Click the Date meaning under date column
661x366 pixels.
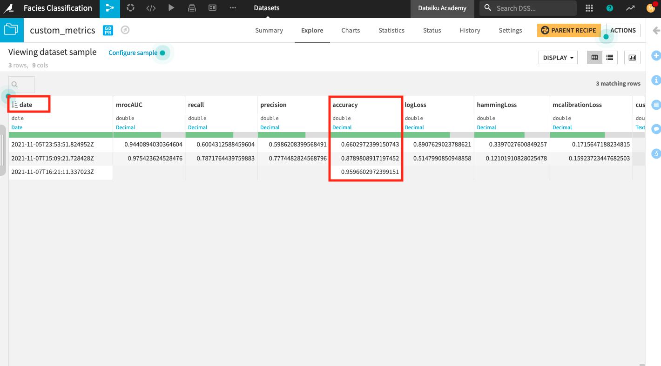[x=17, y=127]
